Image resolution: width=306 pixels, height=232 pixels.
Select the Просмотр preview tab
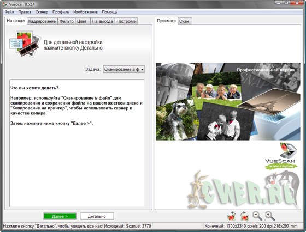(x=167, y=21)
